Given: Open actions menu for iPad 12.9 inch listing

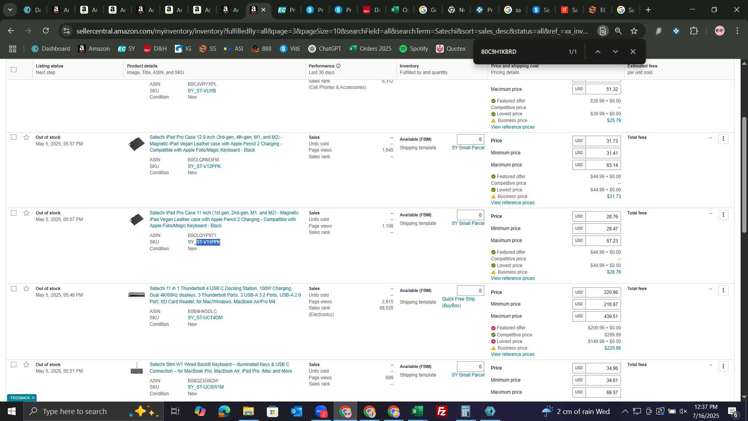Looking at the screenshot, I should 723,139.
